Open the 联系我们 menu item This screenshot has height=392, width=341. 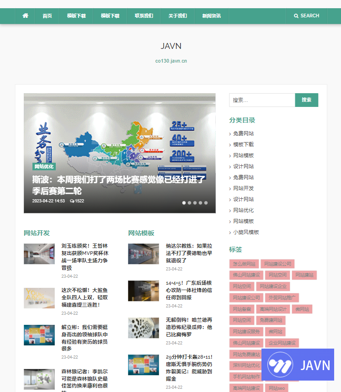pos(144,16)
